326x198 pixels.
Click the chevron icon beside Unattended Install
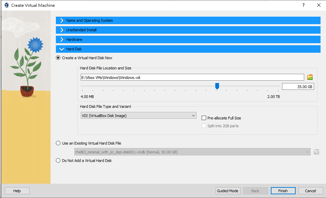(x=62, y=30)
